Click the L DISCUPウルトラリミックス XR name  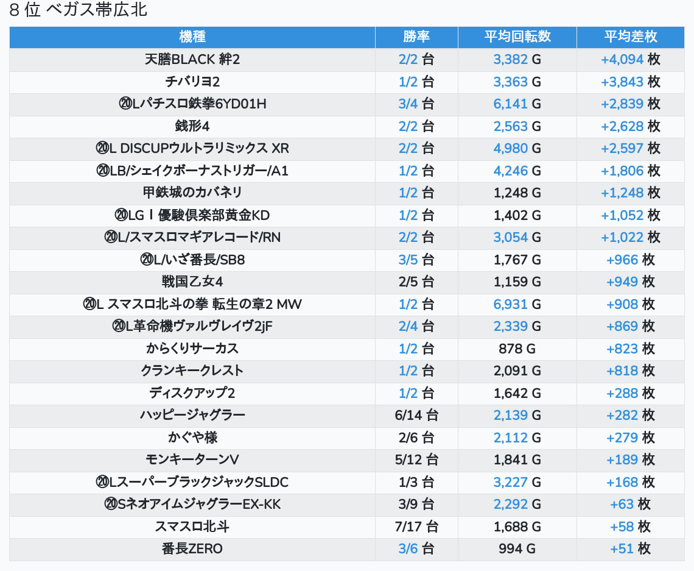click(192, 149)
